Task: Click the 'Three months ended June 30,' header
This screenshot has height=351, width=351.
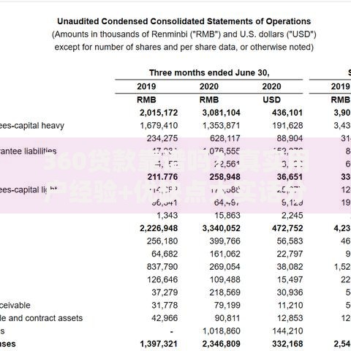Action: point(209,73)
